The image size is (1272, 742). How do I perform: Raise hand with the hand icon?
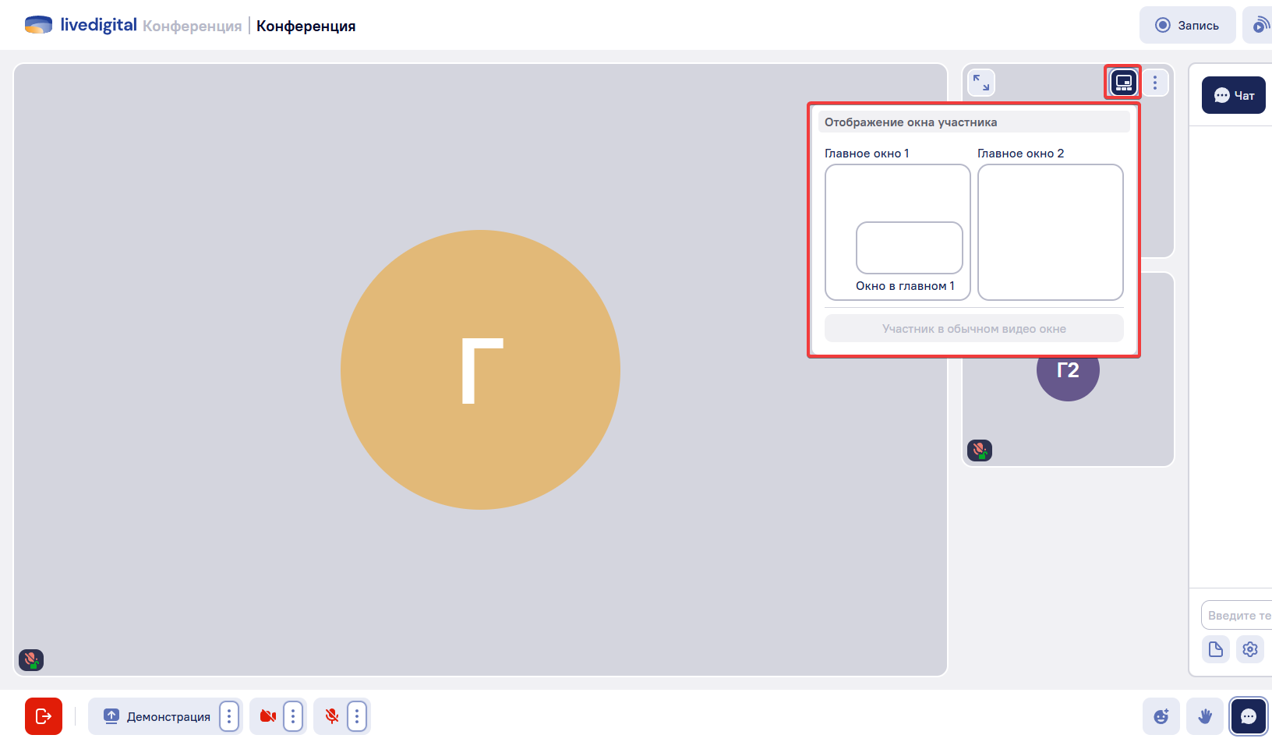point(1205,716)
